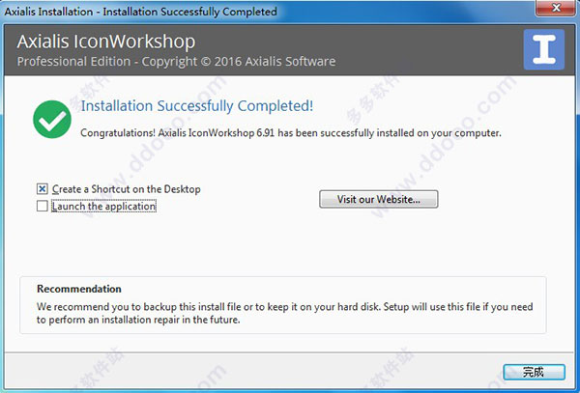Click the window title bar text

tap(140, 12)
